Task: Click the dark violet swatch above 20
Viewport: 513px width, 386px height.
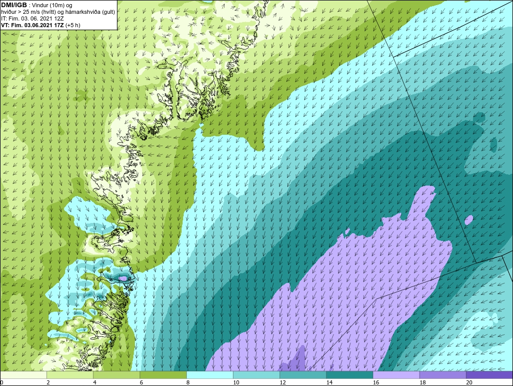Action: pos(489,375)
